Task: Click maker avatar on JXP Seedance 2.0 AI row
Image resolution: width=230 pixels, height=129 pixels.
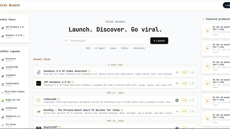Action: click(x=177, y=83)
